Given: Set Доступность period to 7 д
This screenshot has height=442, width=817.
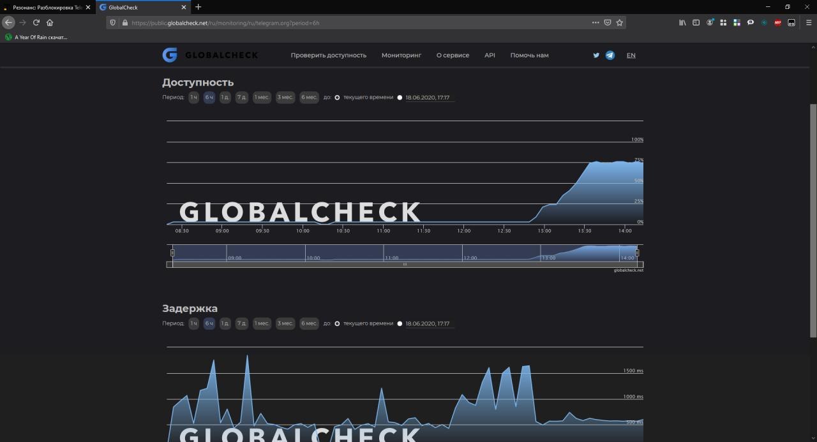Looking at the screenshot, I should coord(241,98).
